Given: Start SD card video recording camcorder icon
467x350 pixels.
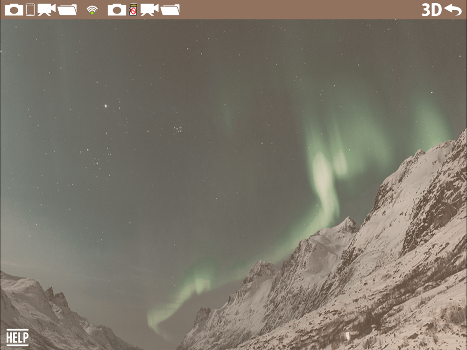Looking at the screenshot, I should tap(149, 9).
